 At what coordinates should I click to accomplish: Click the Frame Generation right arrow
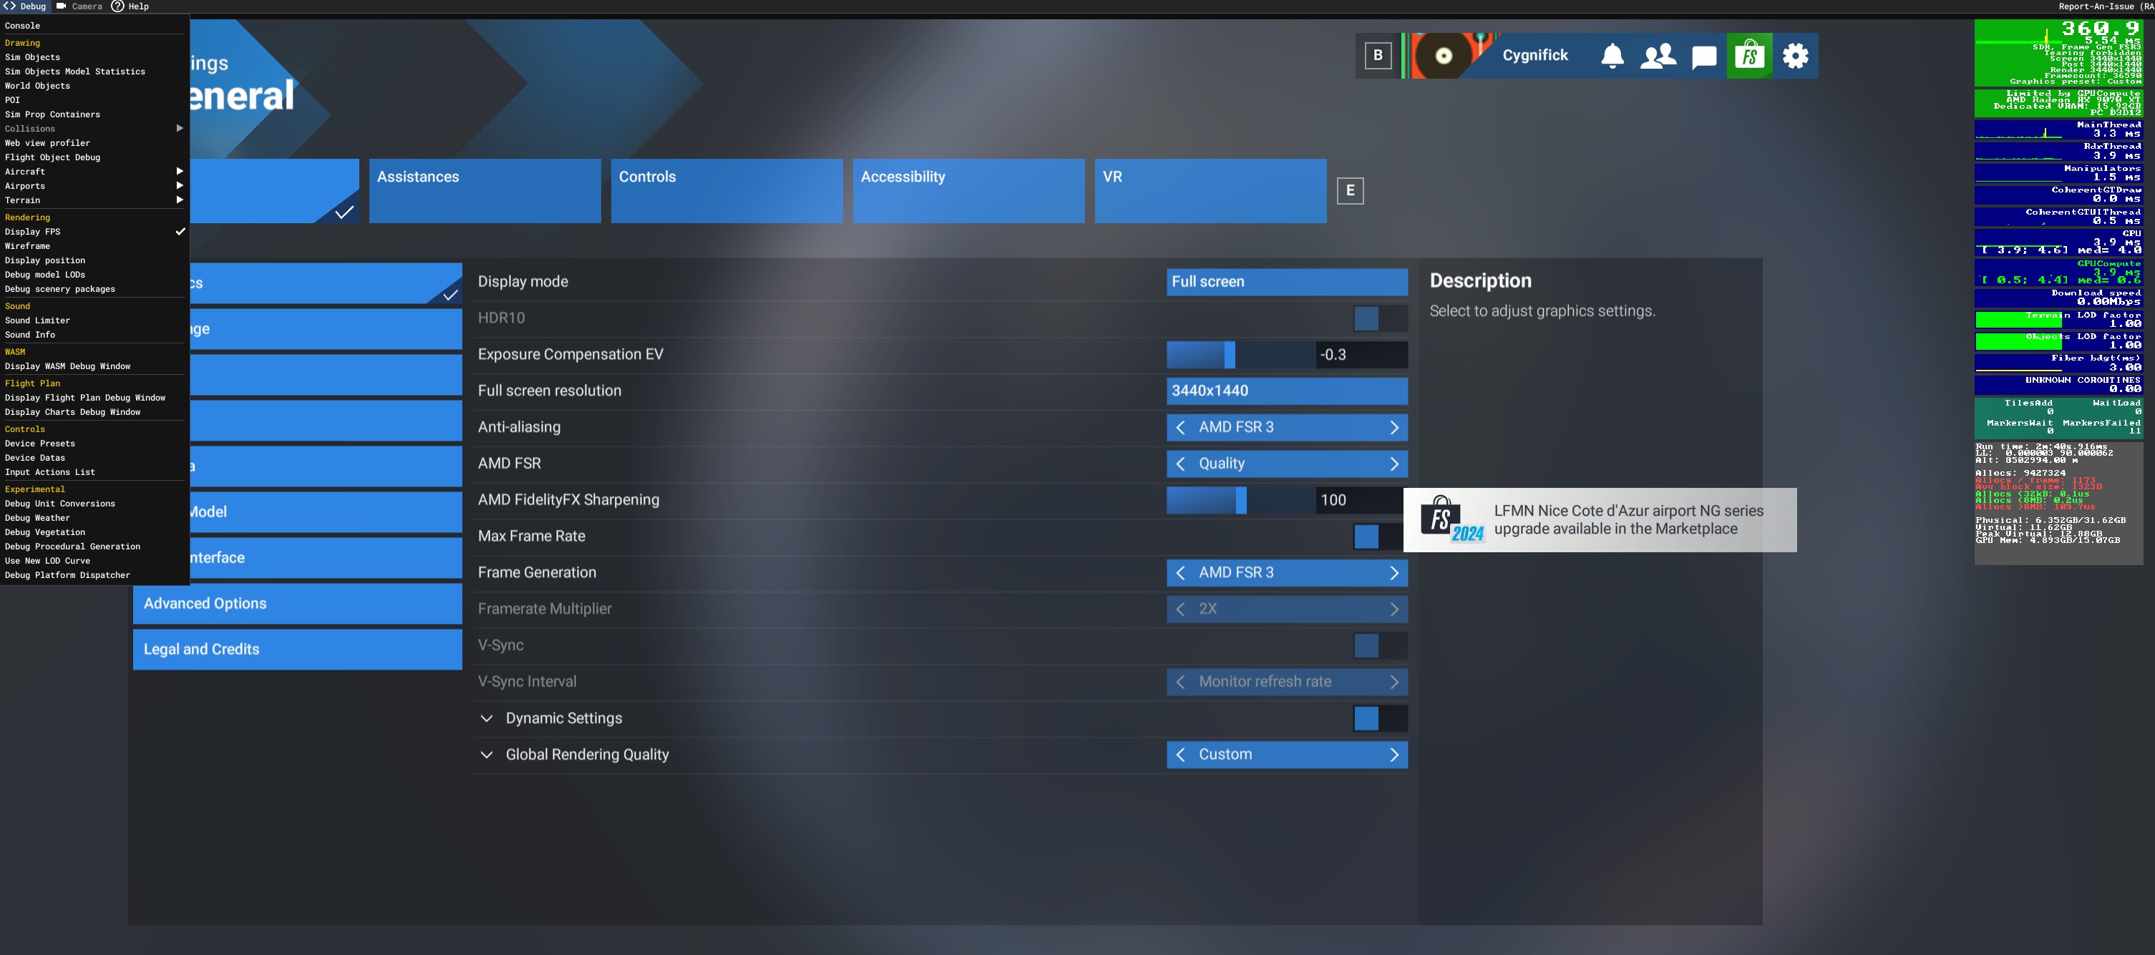tap(1393, 573)
